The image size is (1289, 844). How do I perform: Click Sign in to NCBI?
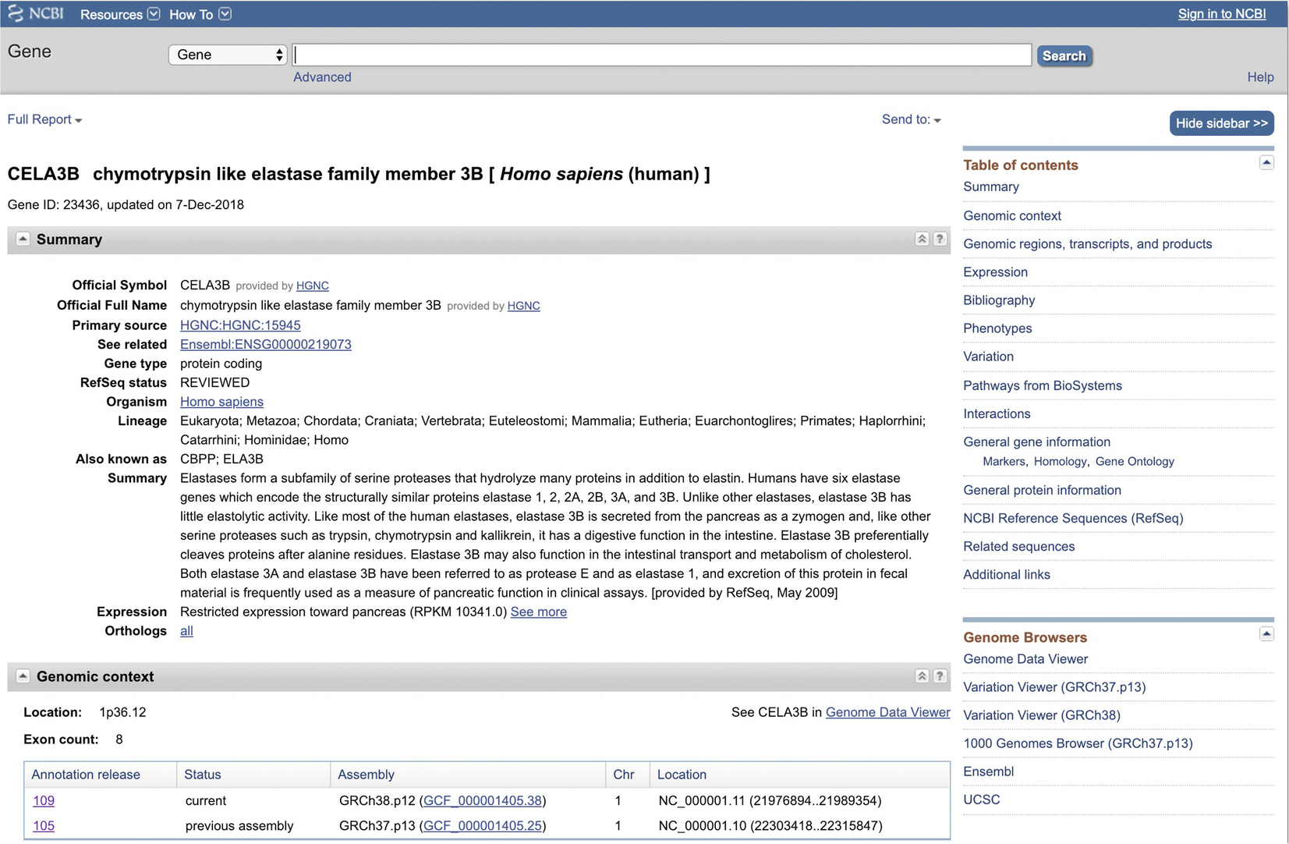[1221, 14]
